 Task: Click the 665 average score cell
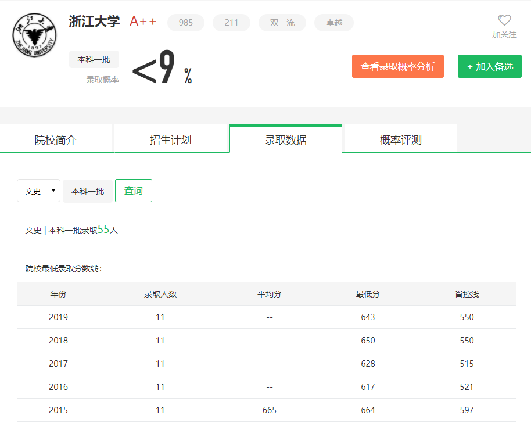pyautogui.click(x=270, y=410)
